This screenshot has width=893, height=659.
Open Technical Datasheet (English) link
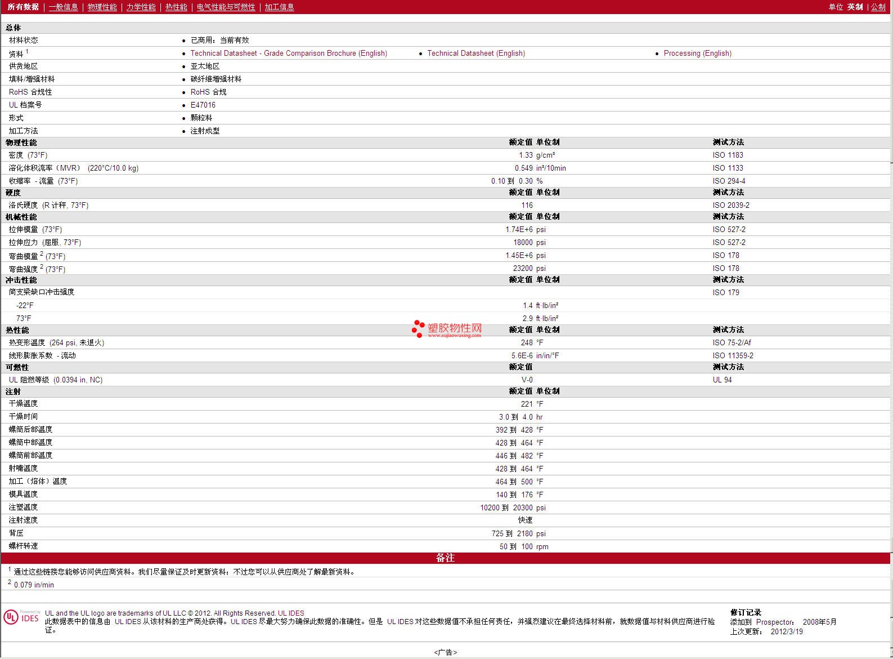(475, 54)
